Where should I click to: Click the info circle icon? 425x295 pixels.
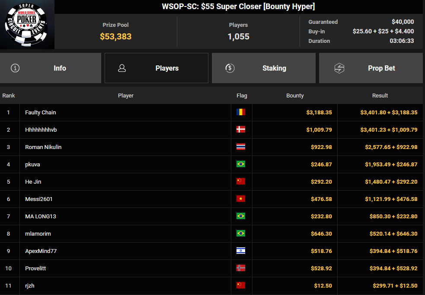15,68
